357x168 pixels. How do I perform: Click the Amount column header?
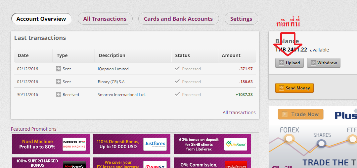click(x=231, y=55)
